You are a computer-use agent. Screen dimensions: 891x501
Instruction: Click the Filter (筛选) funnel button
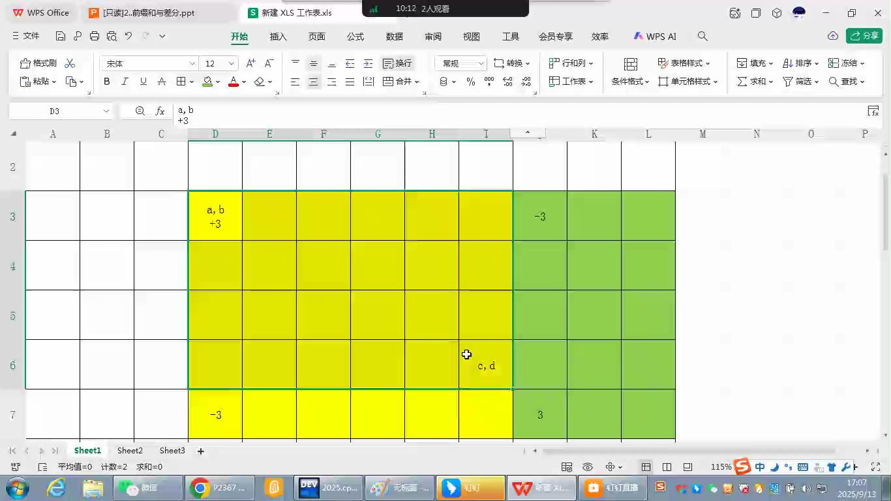coord(800,82)
